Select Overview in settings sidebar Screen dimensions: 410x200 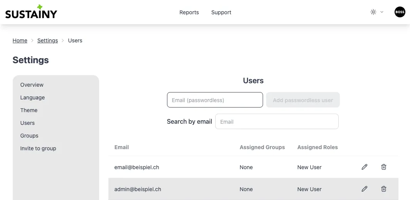click(x=32, y=85)
